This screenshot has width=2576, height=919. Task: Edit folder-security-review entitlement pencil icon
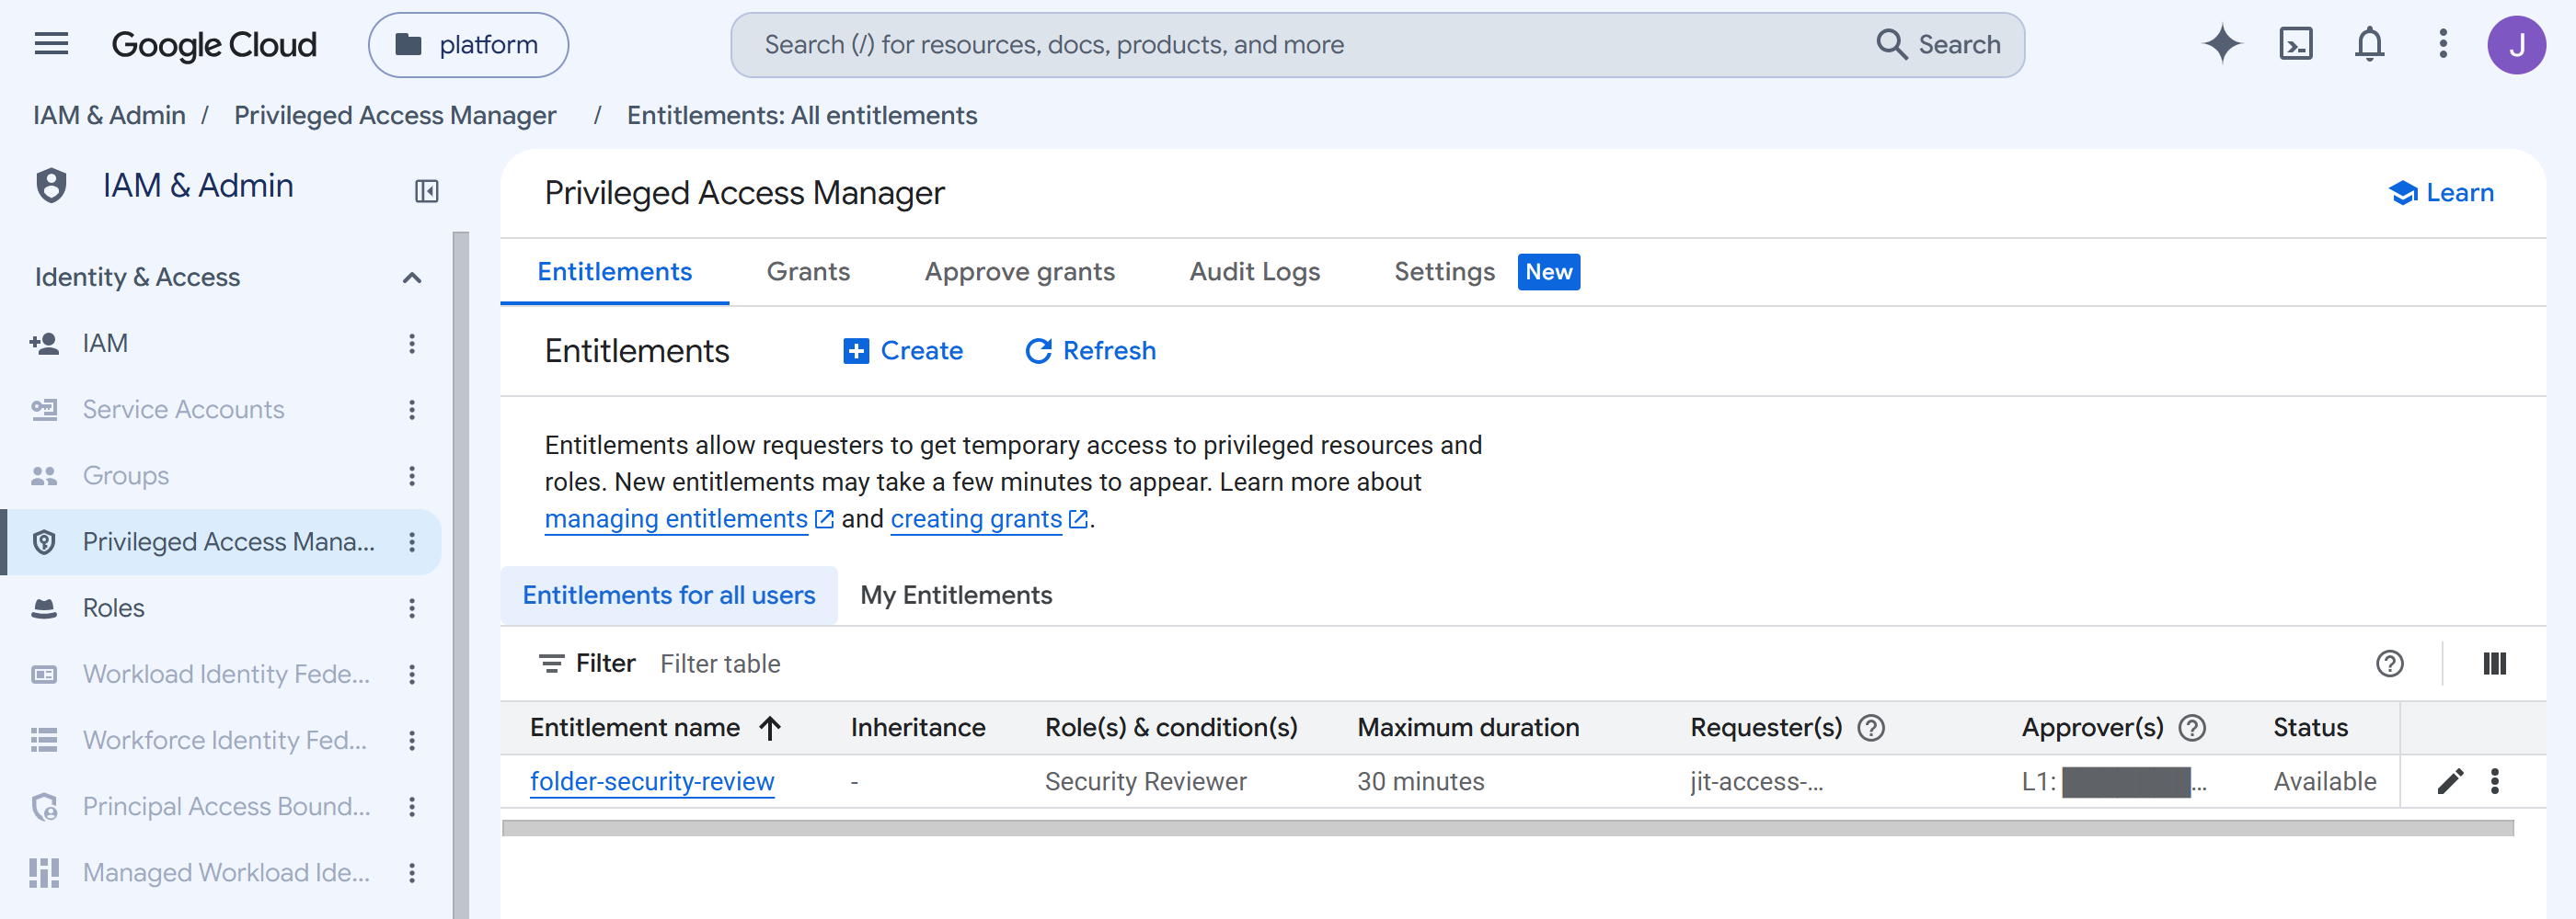tap(2450, 781)
